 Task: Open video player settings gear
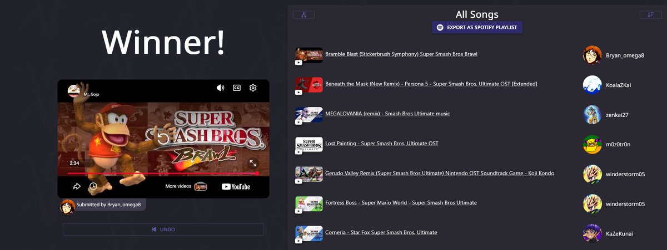pyautogui.click(x=253, y=88)
